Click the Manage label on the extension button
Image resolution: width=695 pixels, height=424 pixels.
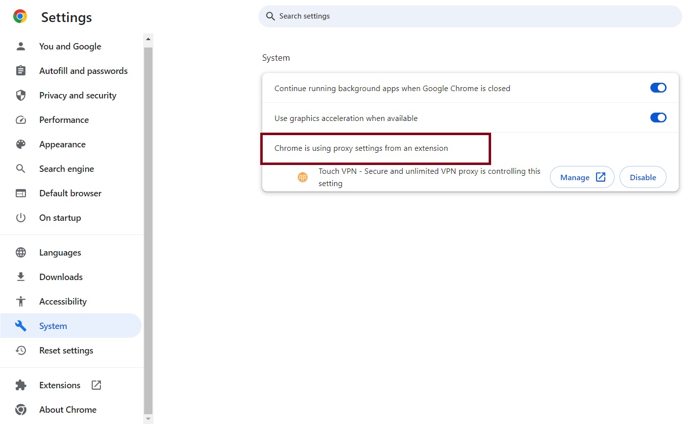(x=575, y=178)
